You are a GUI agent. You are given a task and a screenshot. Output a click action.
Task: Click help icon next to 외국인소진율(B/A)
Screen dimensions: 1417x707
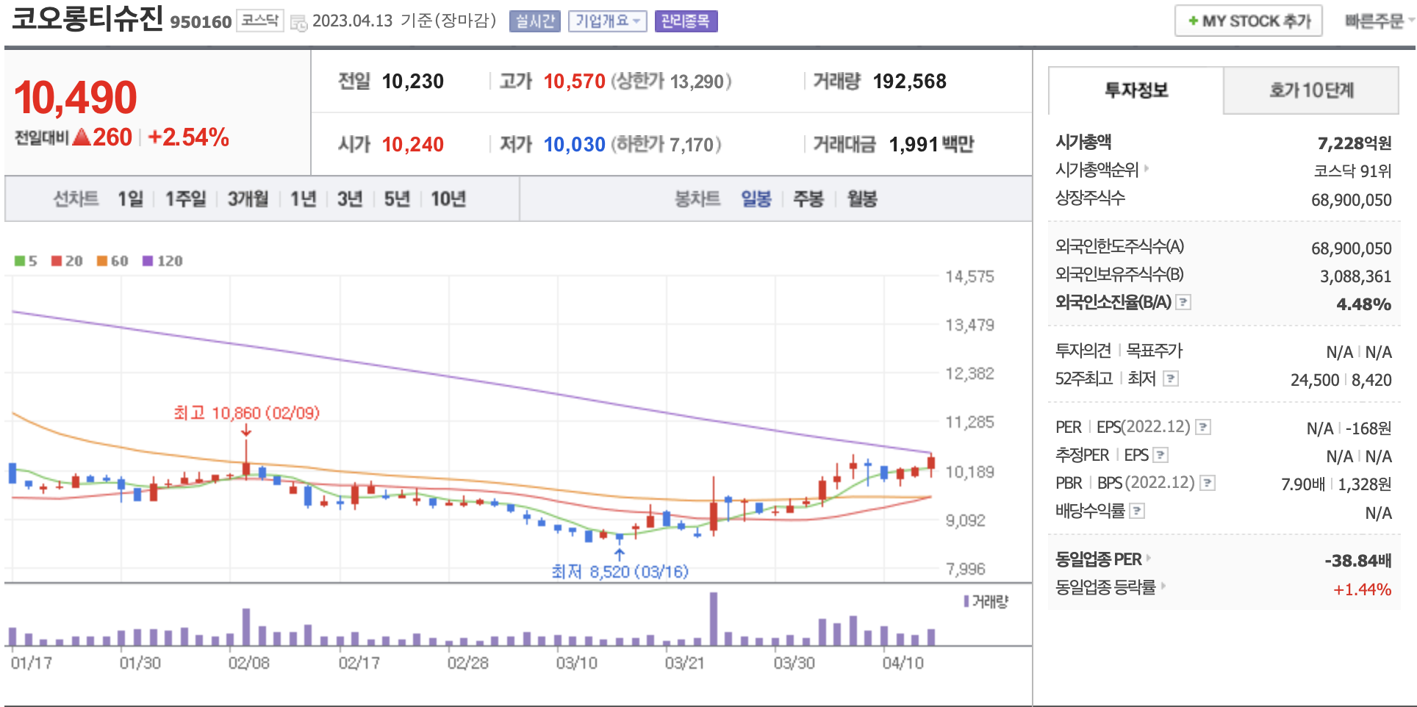[1183, 302]
